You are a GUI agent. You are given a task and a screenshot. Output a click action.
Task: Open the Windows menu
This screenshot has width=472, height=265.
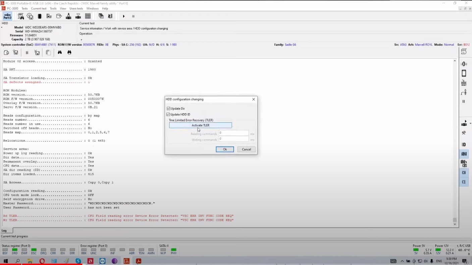coord(92,8)
